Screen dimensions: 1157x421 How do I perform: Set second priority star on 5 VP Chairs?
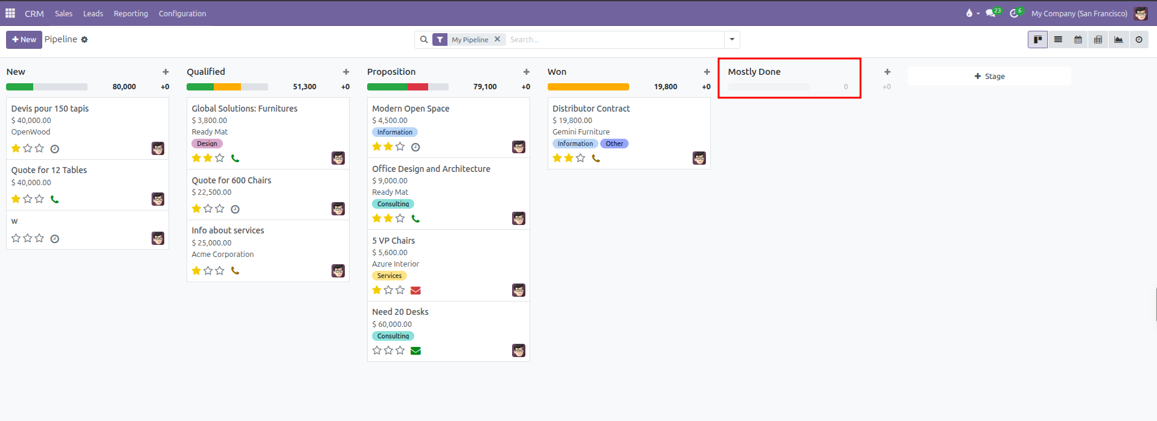tap(388, 290)
